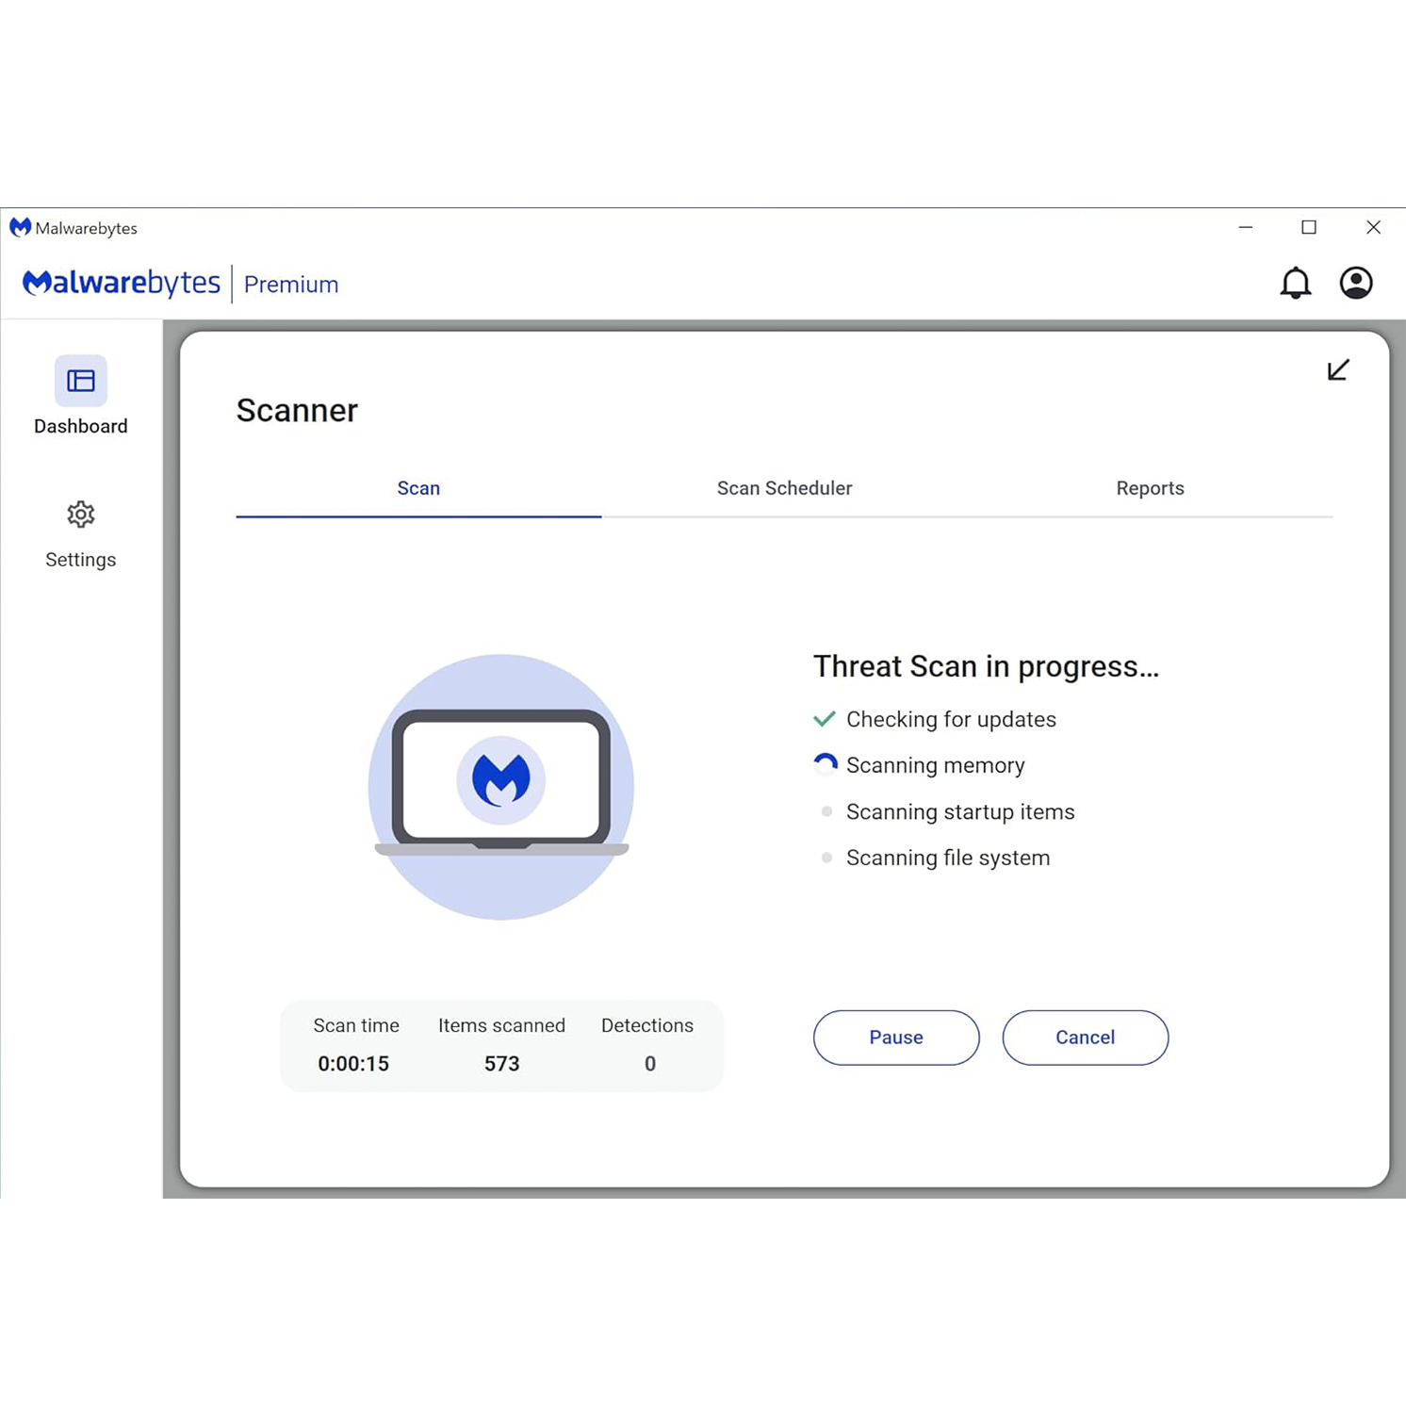Pause the running threat scan
Image resolution: width=1406 pixels, height=1406 pixels.
(x=895, y=1037)
